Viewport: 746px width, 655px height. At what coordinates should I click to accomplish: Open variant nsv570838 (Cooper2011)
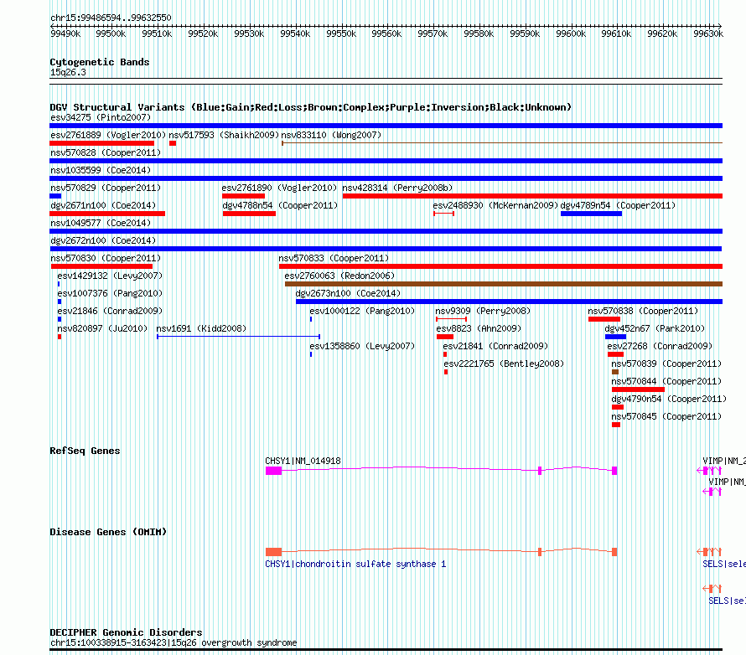coord(643,311)
